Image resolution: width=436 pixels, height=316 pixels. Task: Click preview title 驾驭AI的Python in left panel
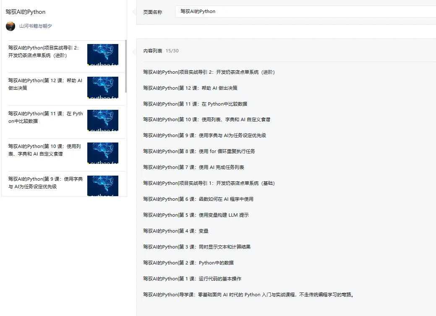25,12
